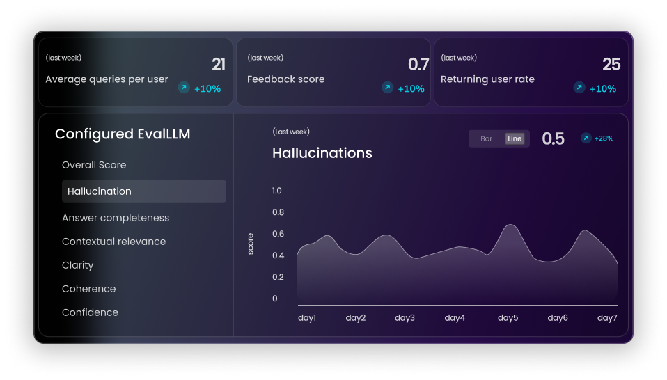Screen dimensions: 667x380
Task: Click the day7 label on the x-axis
Action: 607,318
